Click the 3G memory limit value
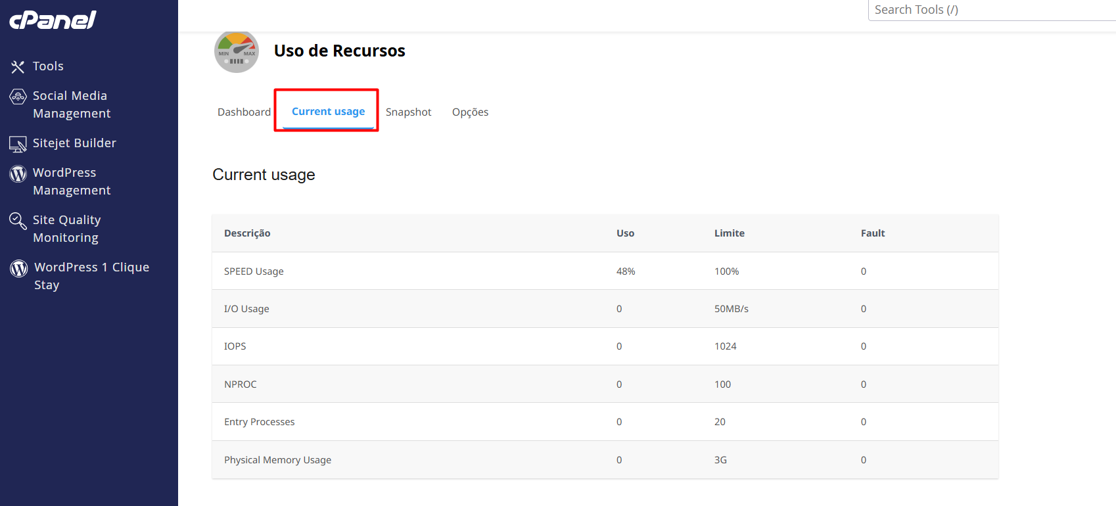Image resolution: width=1116 pixels, height=506 pixels. tap(721, 460)
